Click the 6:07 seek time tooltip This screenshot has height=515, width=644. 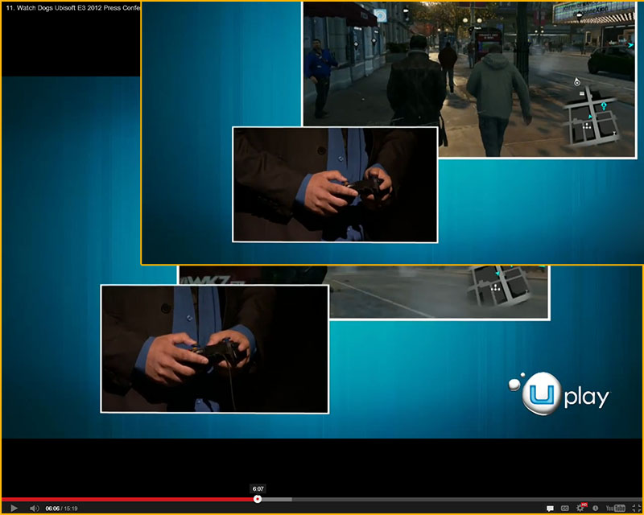coord(258,488)
